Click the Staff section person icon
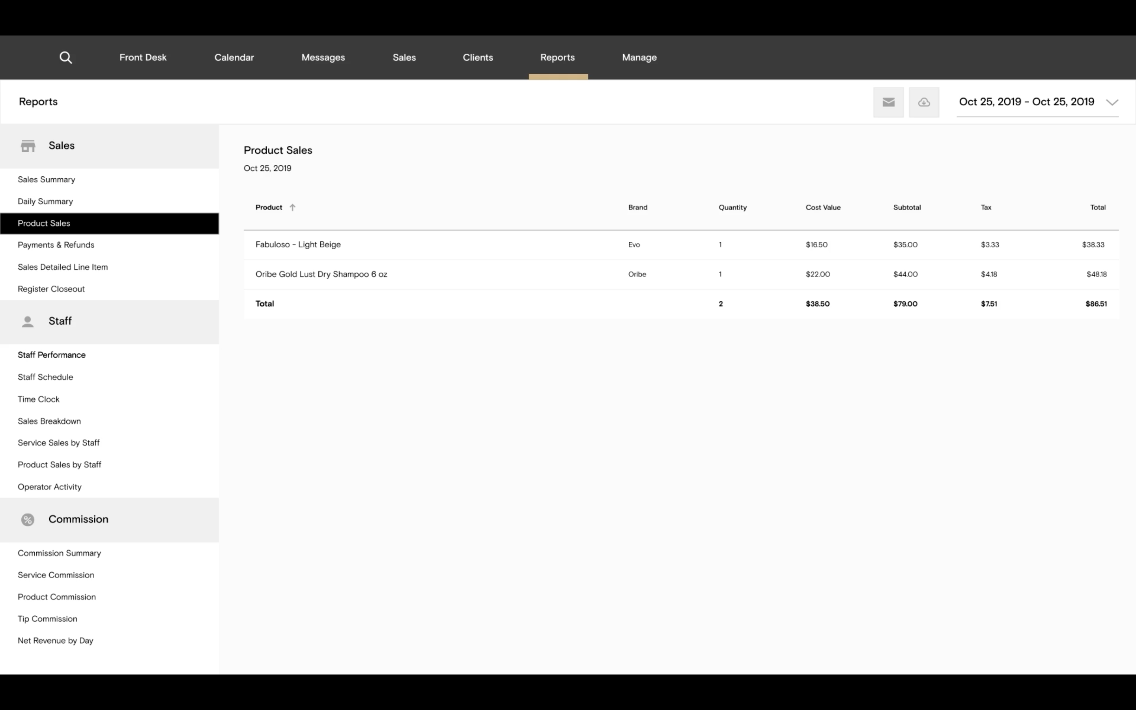1136x710 pixels. [28, 321]
